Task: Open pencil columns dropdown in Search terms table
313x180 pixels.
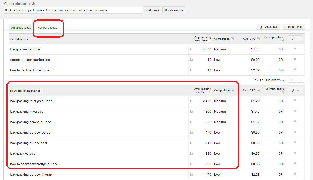Action: 295,39
